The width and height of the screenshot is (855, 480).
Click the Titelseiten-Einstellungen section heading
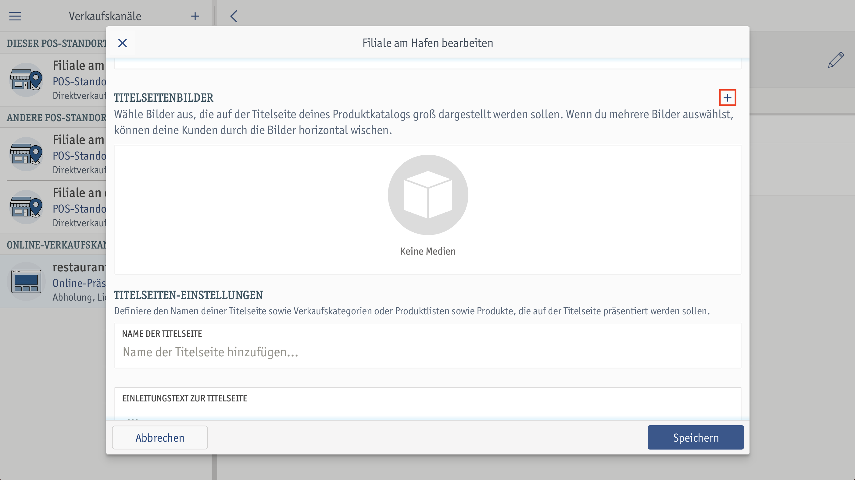pos(188,295)
